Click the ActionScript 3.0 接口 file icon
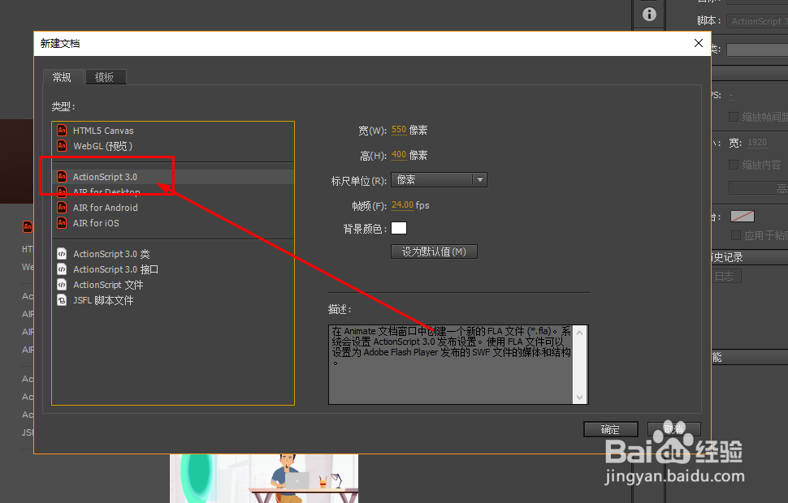This screenshot has width=788, height=503. click(x=62, y=269)
